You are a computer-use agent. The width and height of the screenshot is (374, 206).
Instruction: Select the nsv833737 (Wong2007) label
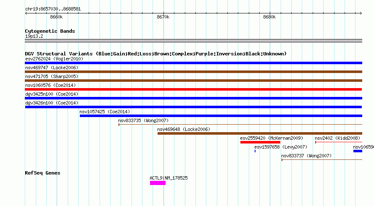tap(306, 156)
